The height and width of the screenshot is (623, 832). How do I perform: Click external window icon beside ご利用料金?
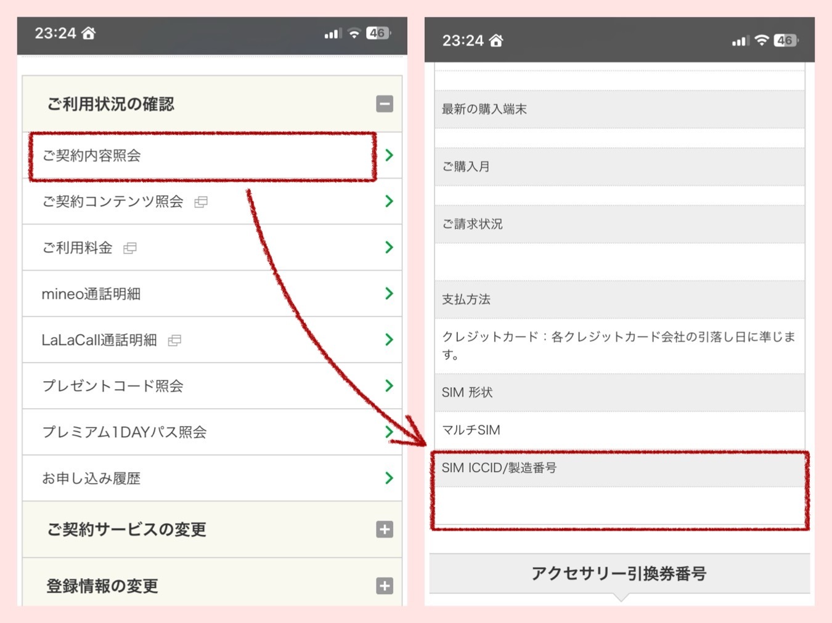(130, 249)
